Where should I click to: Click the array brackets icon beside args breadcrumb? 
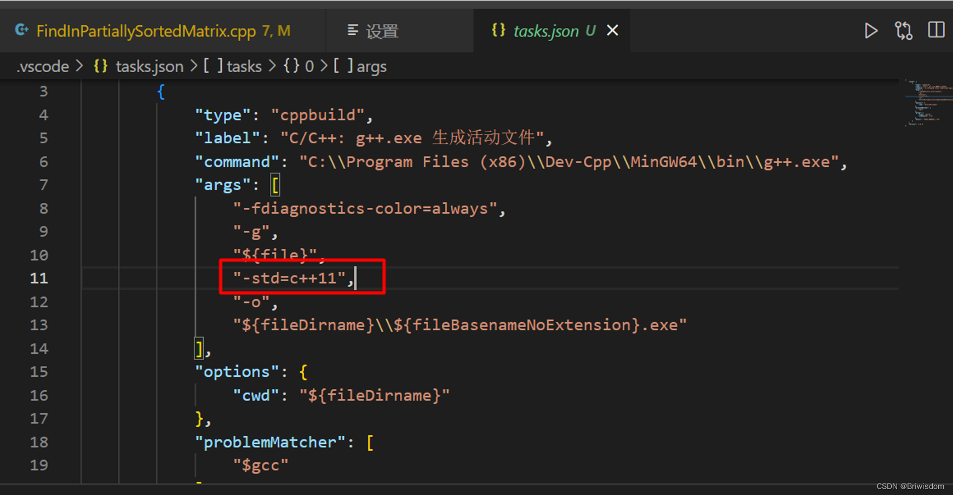342,66
